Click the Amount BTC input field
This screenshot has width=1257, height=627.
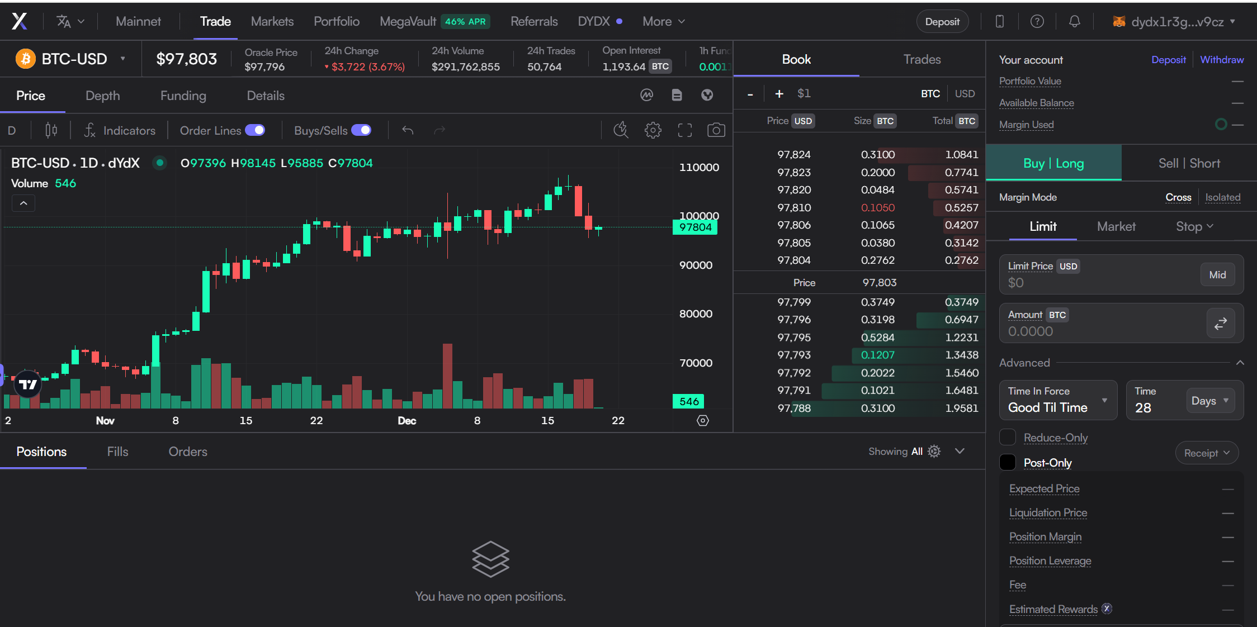click(x=1121, y=323)
